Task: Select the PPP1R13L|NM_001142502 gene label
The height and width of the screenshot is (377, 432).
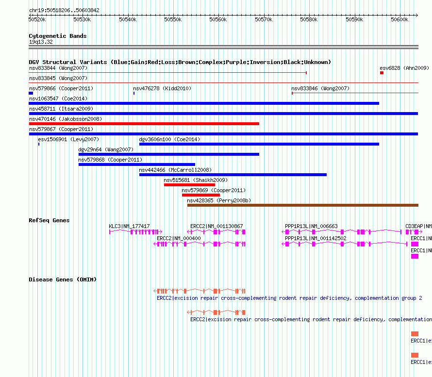Action: [x=316, y=238]
